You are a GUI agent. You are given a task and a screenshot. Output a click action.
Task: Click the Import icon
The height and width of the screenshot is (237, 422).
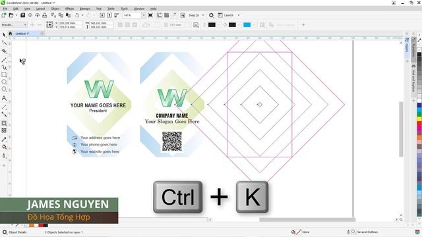pos(102,15)
